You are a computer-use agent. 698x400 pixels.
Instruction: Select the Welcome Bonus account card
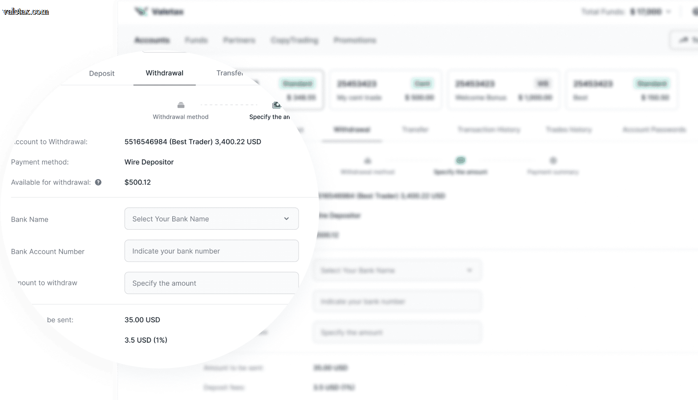point(503,90)
